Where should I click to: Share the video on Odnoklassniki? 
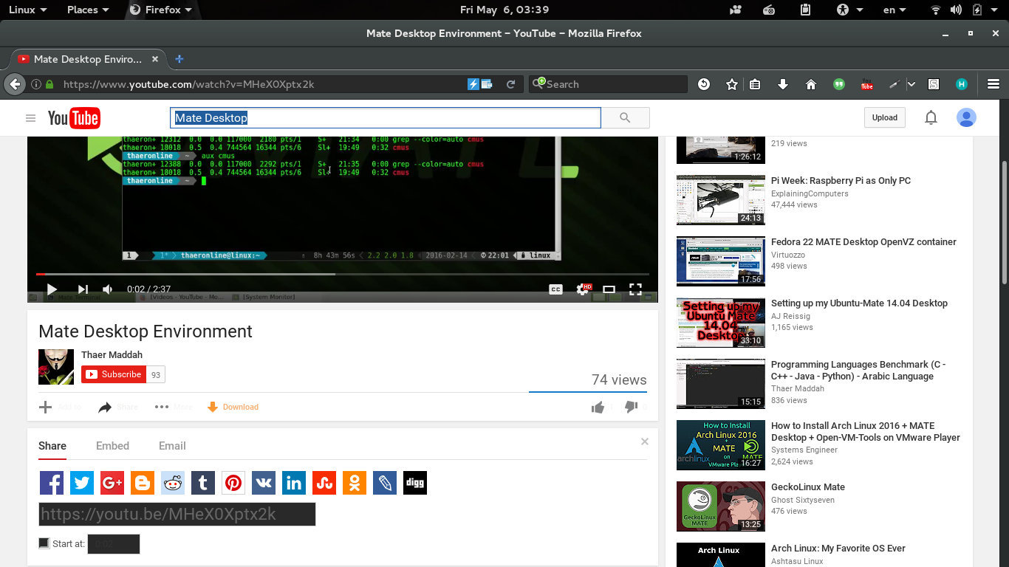point(355,484)
